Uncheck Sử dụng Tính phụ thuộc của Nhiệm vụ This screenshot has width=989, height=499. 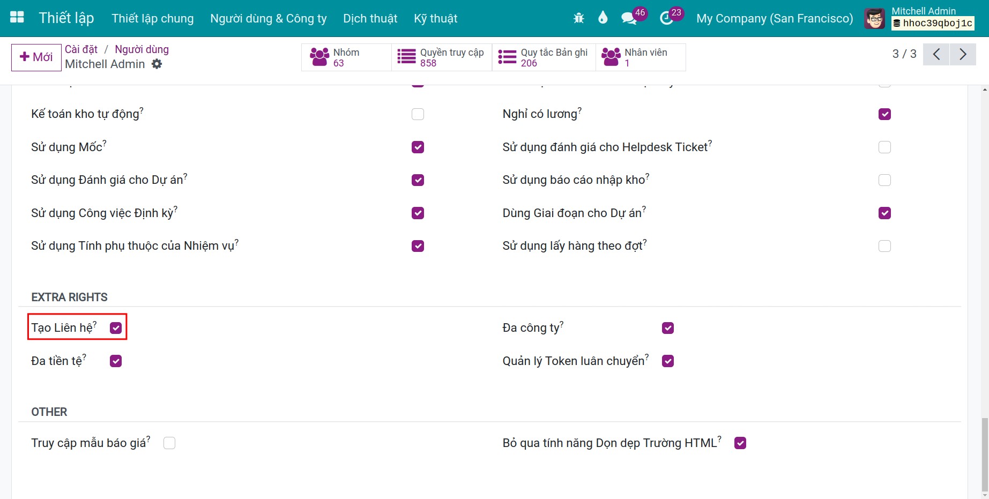pyautogui.click(x=418, y=246)
